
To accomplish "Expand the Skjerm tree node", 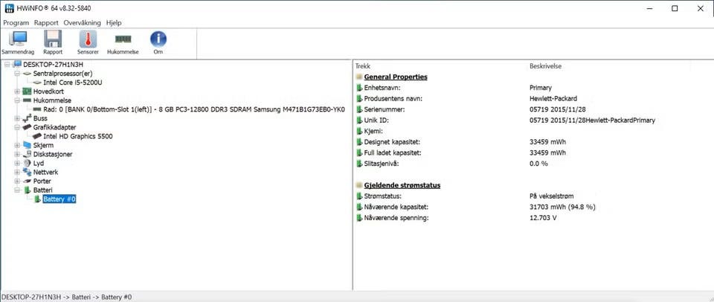I will pyautogui.click(x=17, y=145).
